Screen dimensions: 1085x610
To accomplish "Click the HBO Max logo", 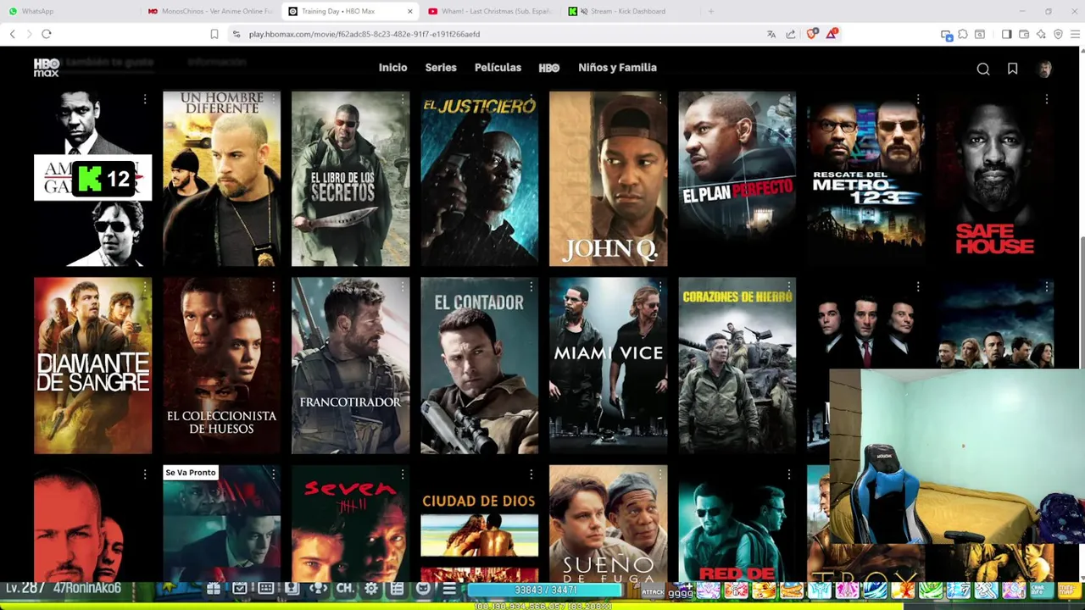I will click(47, 68).
